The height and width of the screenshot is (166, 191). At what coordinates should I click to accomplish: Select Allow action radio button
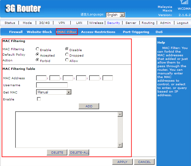coord(67,60)
